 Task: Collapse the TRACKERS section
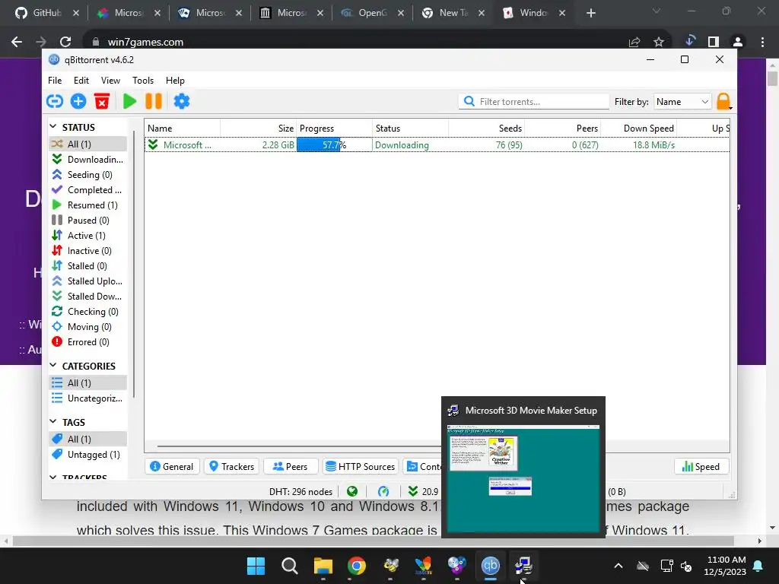coord(53,477)
